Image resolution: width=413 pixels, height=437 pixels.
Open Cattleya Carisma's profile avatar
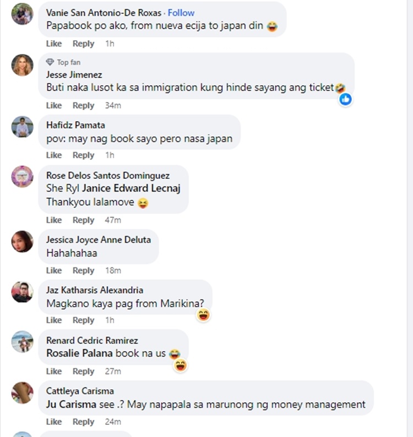click(x=23, y=392)
